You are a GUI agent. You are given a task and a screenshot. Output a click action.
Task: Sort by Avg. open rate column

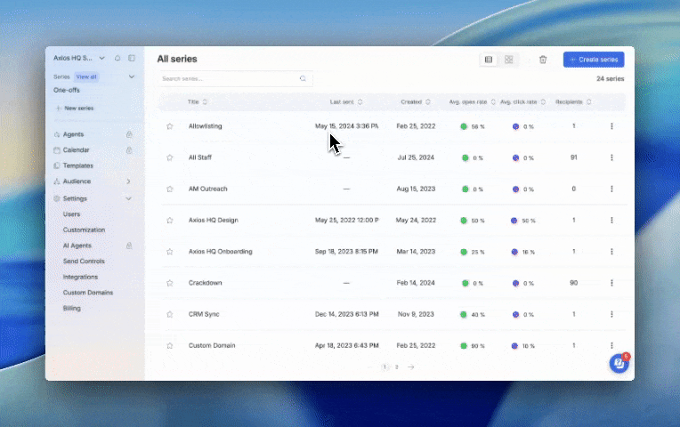472,102
